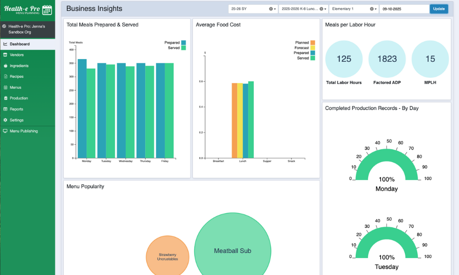
Task: Click the Settings gear icon
Action: 5,120
